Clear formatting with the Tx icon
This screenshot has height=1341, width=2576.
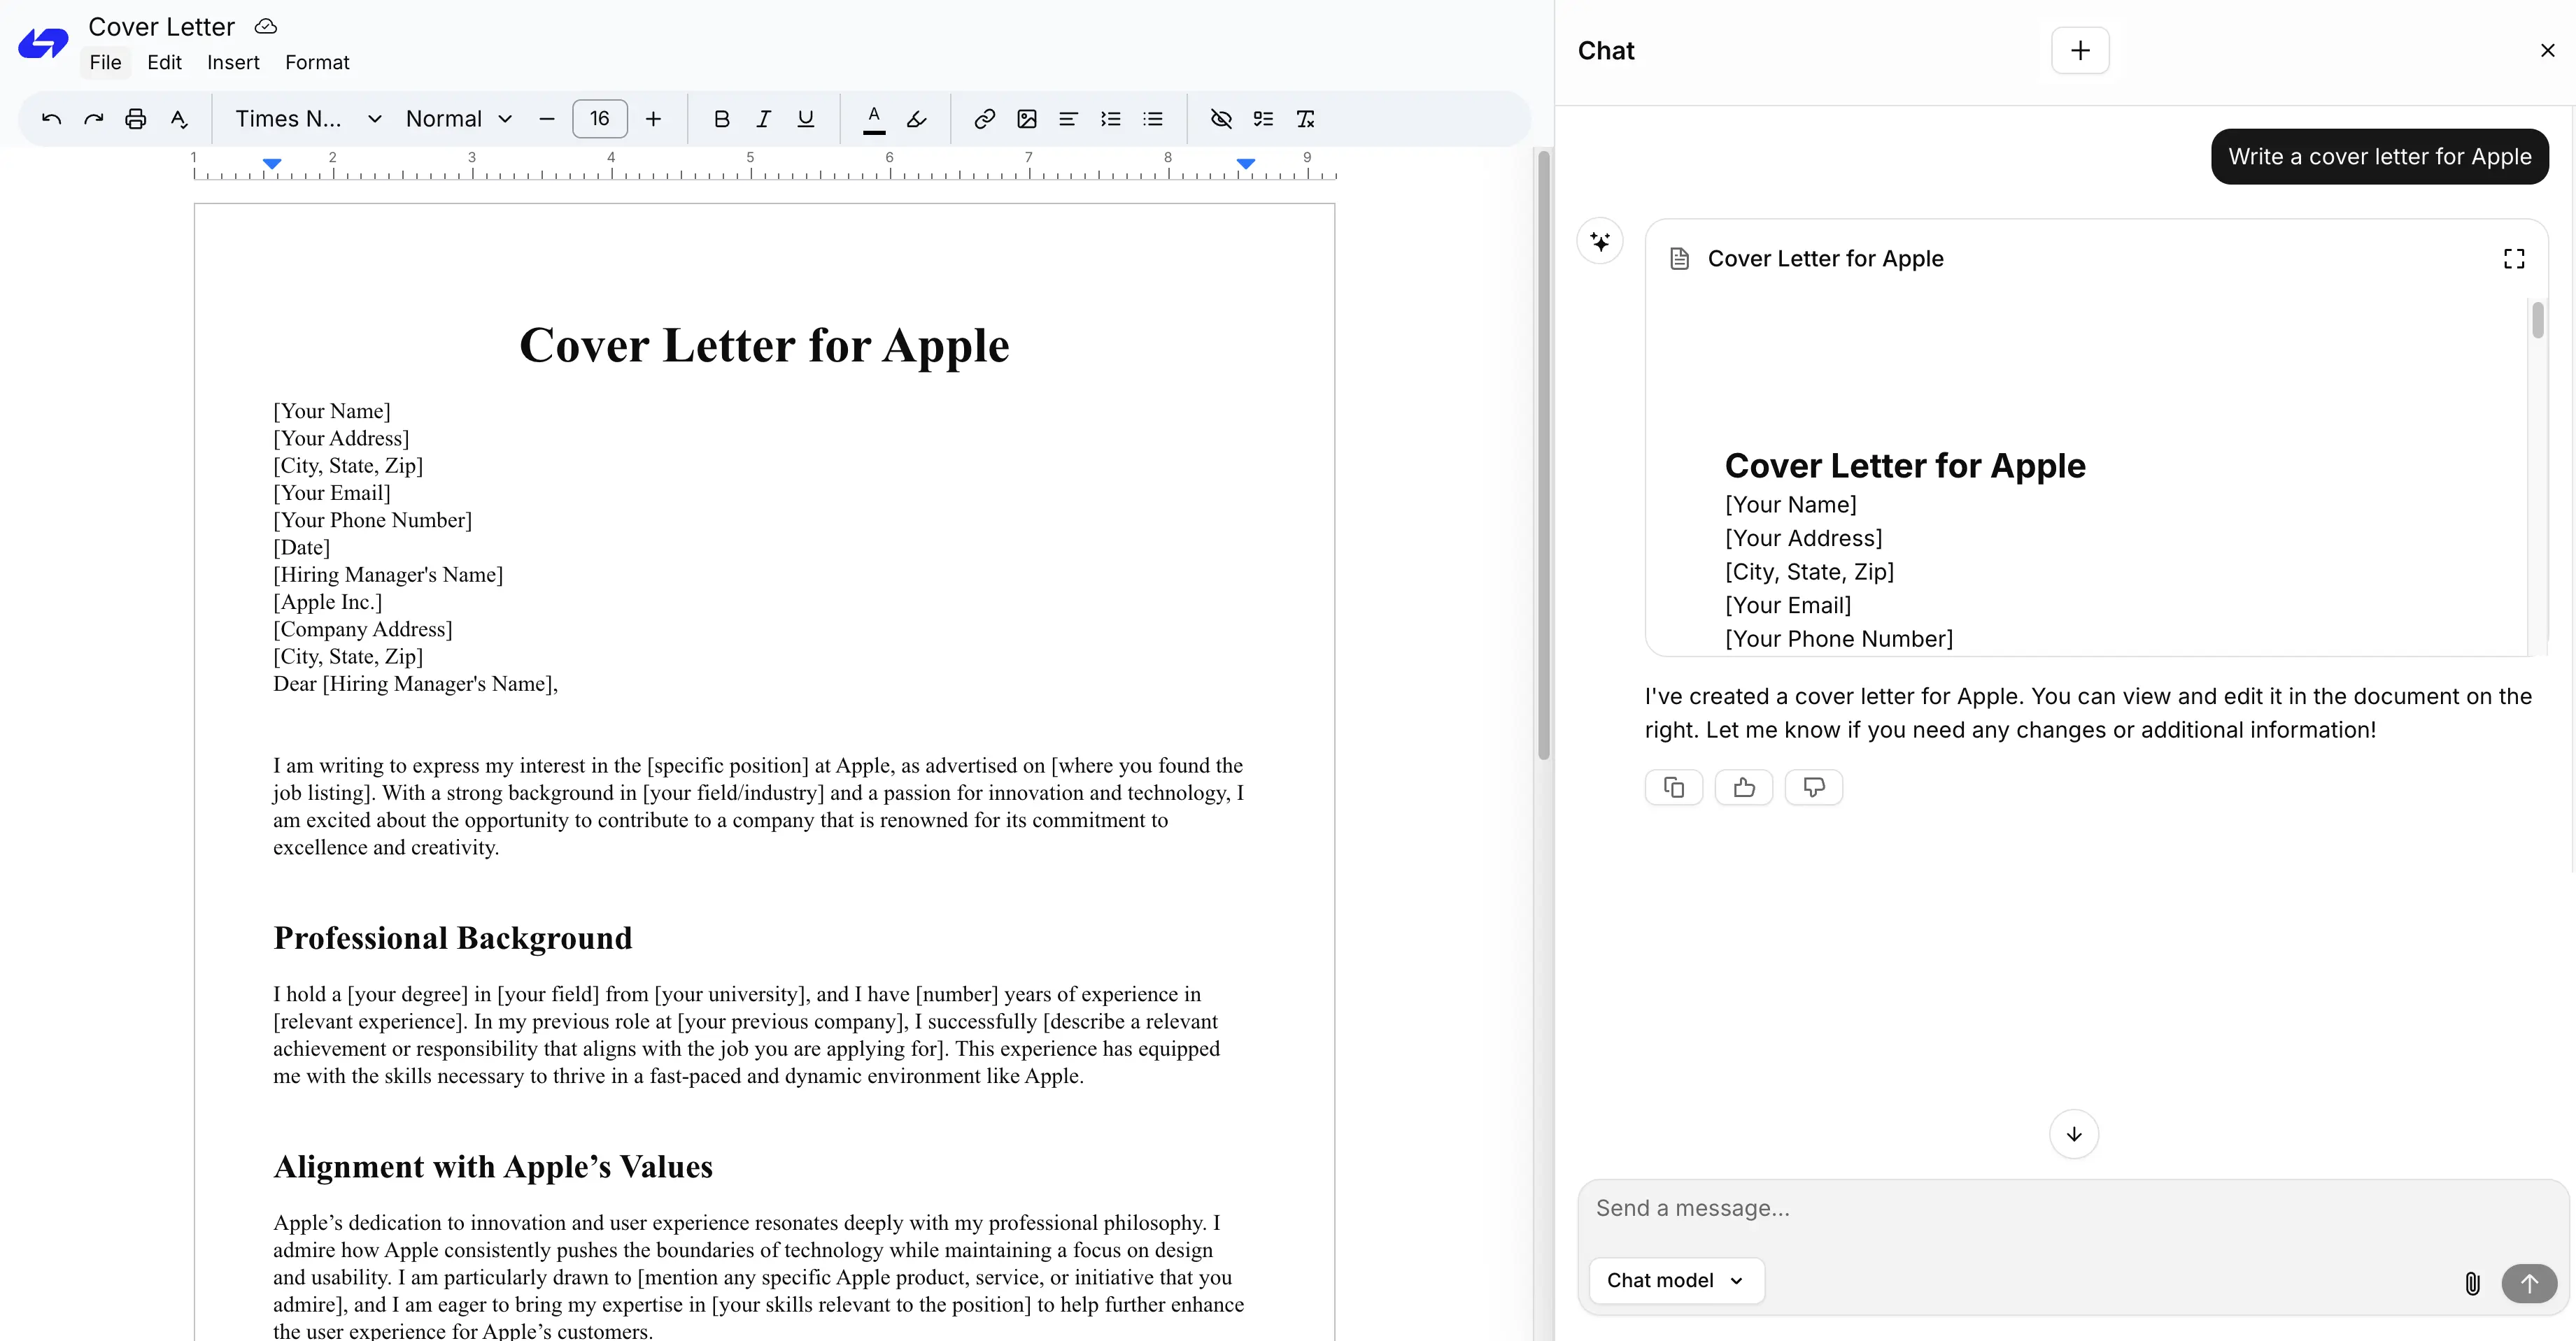tap(1306, 119)
